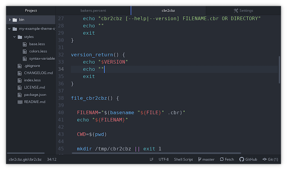Collapse the my-example-theme folder
Viewport: 287px width, 170px height.
[x=9, y=28]
